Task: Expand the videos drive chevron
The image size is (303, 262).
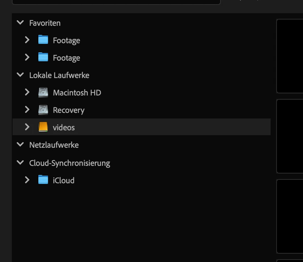Action: point(27,127)
